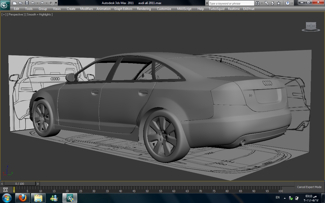The width and height of the screenshot is (325, 203).
Task: Click the Redo arrow icon
Action: [x=42, y=3]
